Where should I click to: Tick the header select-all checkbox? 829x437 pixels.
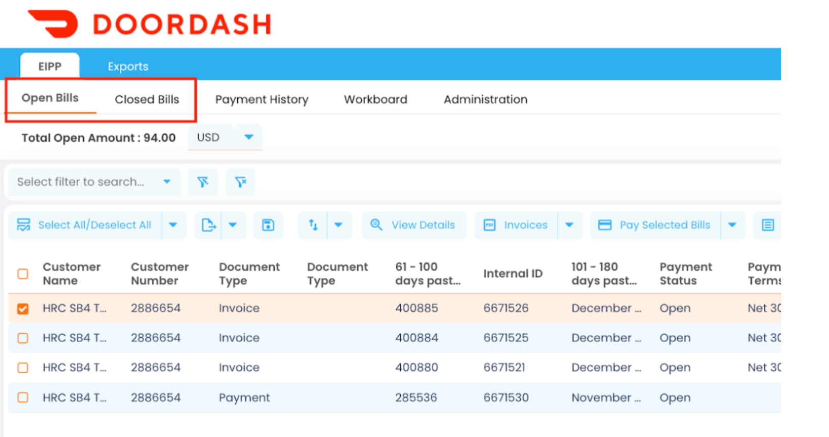[x=23, y=274]
